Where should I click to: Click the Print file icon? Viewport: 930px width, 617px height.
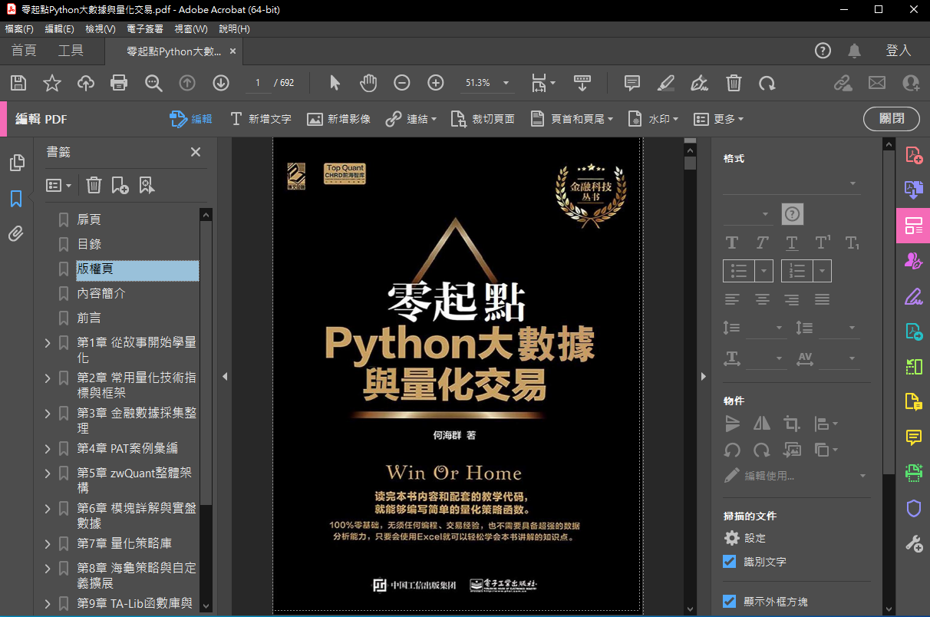pos(119,83)
